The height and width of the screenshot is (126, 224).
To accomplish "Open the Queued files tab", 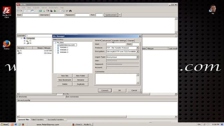I will pyautogui.click(x=24, y=120).
